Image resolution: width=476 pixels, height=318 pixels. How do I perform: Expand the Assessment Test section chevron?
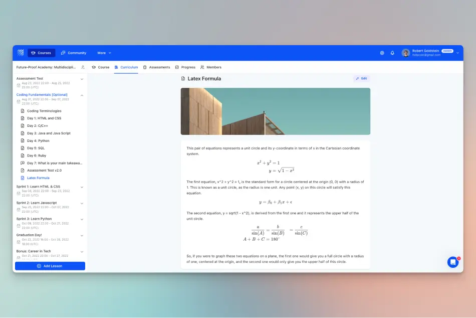(82, 79)
